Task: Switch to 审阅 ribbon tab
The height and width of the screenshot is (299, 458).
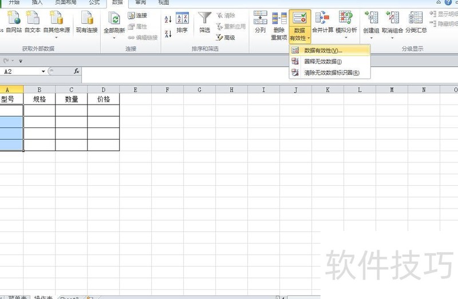Action: click(x=140, y=2)
